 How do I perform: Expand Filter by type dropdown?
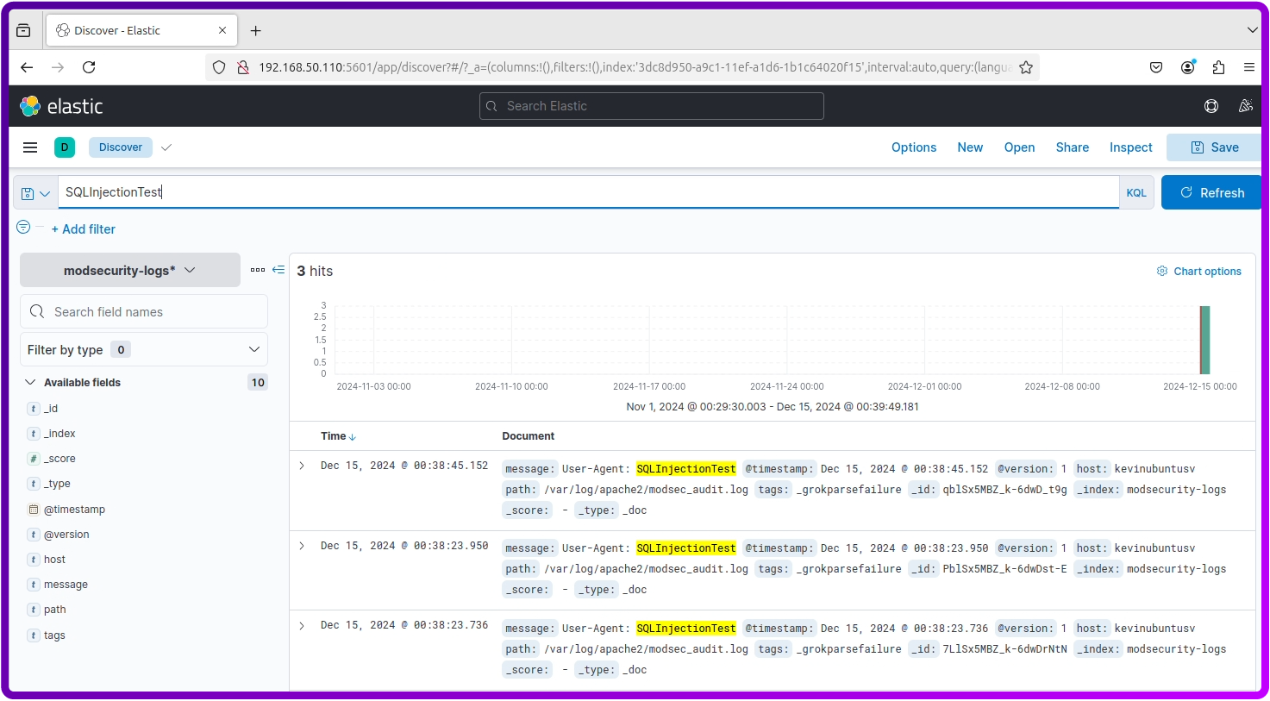tap(144, 349)
